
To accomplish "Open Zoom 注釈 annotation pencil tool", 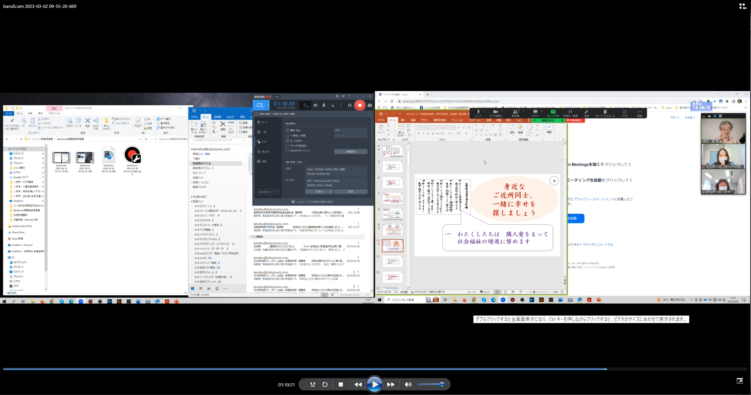I will [x=586, y=113].
